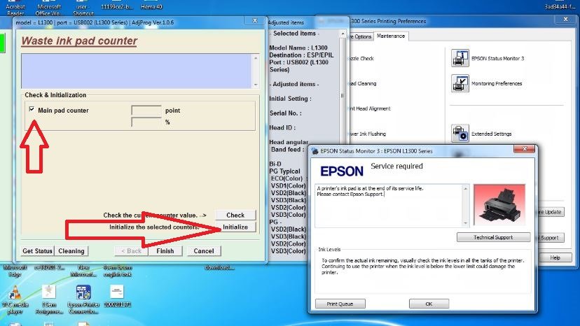
Task: Click the printer picture in Status Monitor
Action: click(x=499, y=204)
